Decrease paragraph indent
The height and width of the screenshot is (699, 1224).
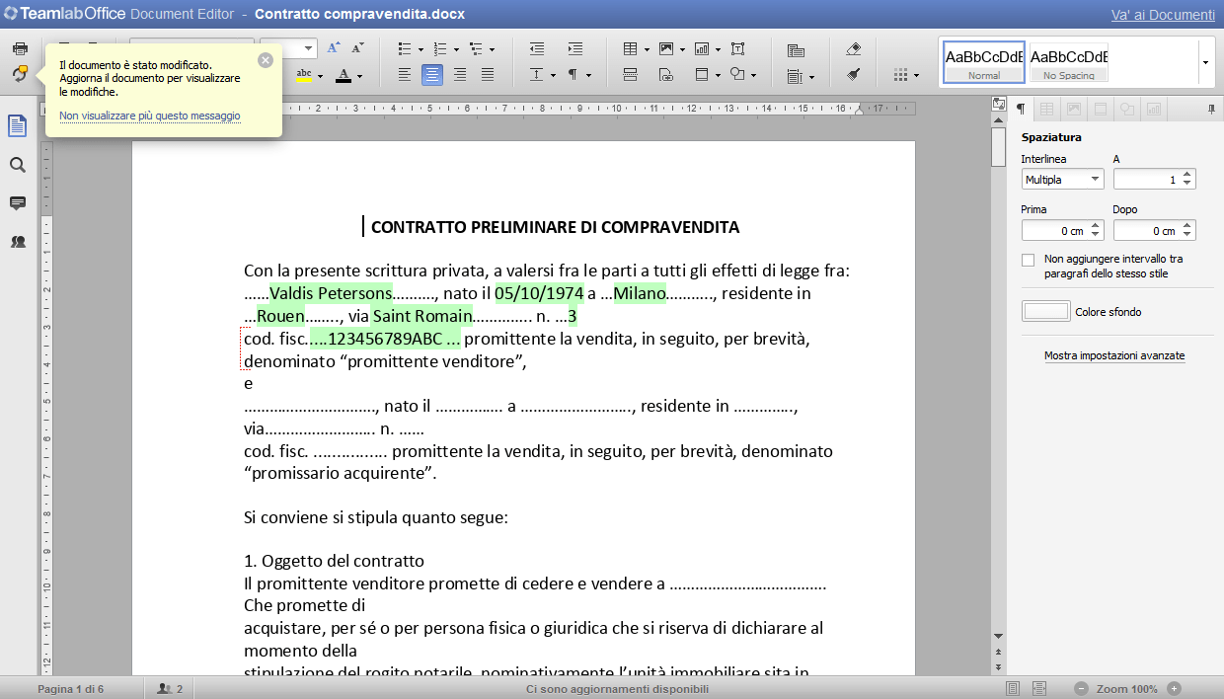coord(537,48)
